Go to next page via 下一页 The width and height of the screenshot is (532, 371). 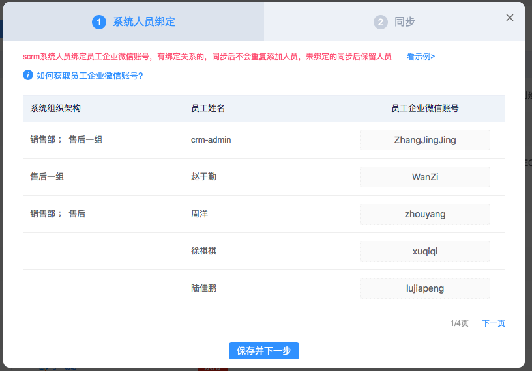point(494,323)
